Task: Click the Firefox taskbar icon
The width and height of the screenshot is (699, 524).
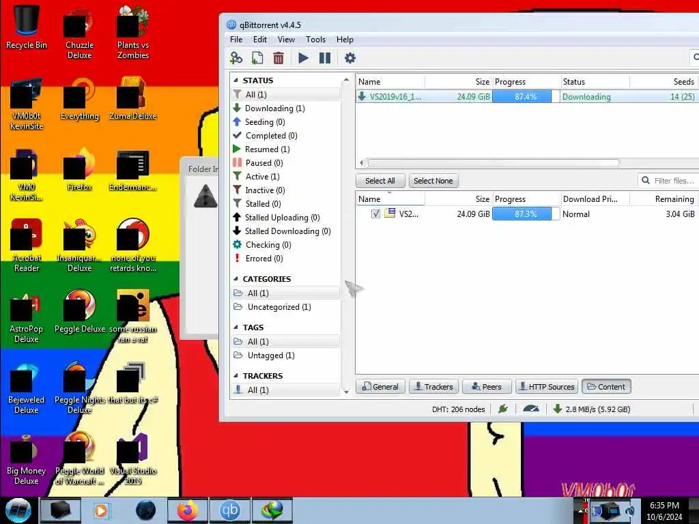Action: pyautogui.click(x=188, y=510)
